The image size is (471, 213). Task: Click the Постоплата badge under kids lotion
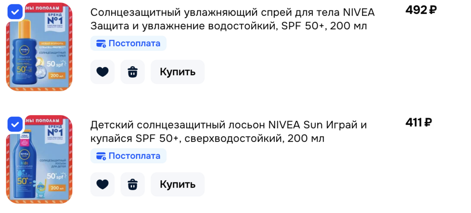click(x=129, y=156)
